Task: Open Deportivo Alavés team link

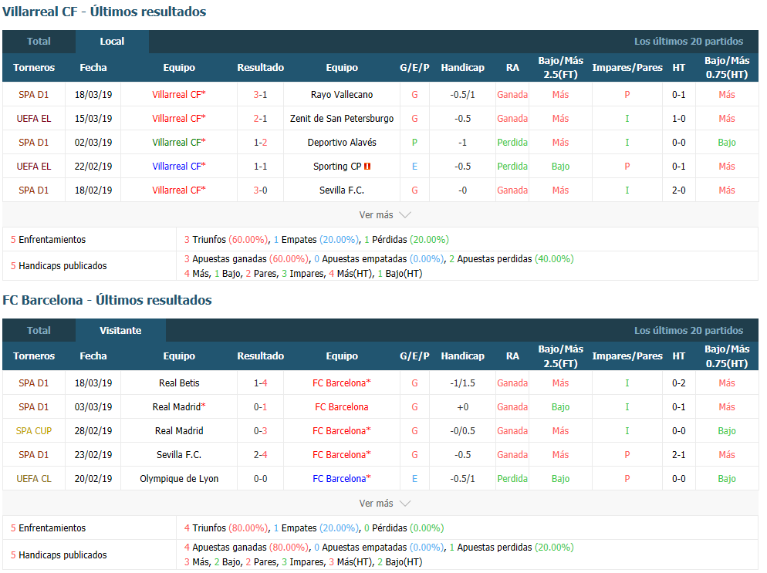Action: 341,142
